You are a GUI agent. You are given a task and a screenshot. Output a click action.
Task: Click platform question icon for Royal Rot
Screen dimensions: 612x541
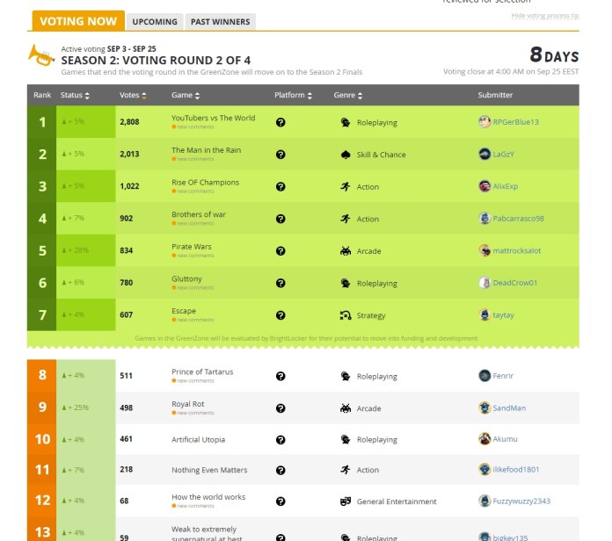point(280,408)
